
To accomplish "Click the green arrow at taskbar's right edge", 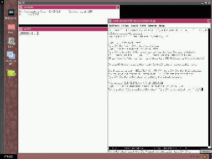I will pyautogui.click(x=210, y=157).
